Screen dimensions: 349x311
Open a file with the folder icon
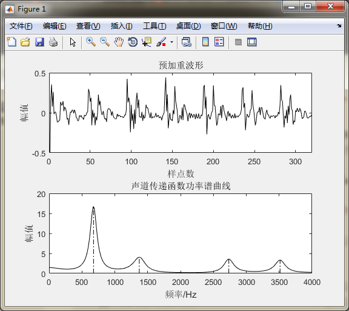click(x=25, y=42)
